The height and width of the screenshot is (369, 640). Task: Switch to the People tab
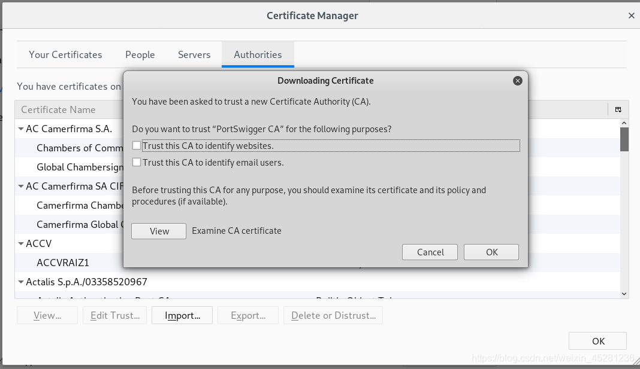click(x=140, y=54)
